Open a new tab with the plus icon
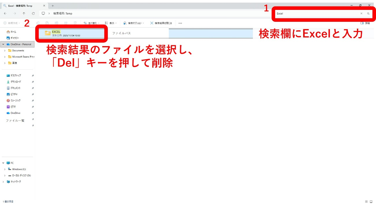 tap(53, 6)
